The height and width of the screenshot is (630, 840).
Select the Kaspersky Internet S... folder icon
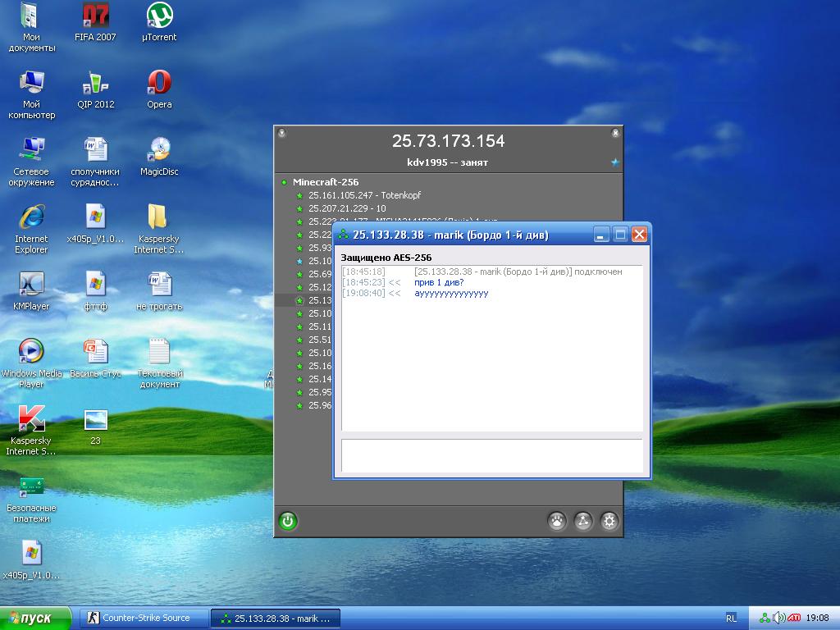tap(158, 230)
